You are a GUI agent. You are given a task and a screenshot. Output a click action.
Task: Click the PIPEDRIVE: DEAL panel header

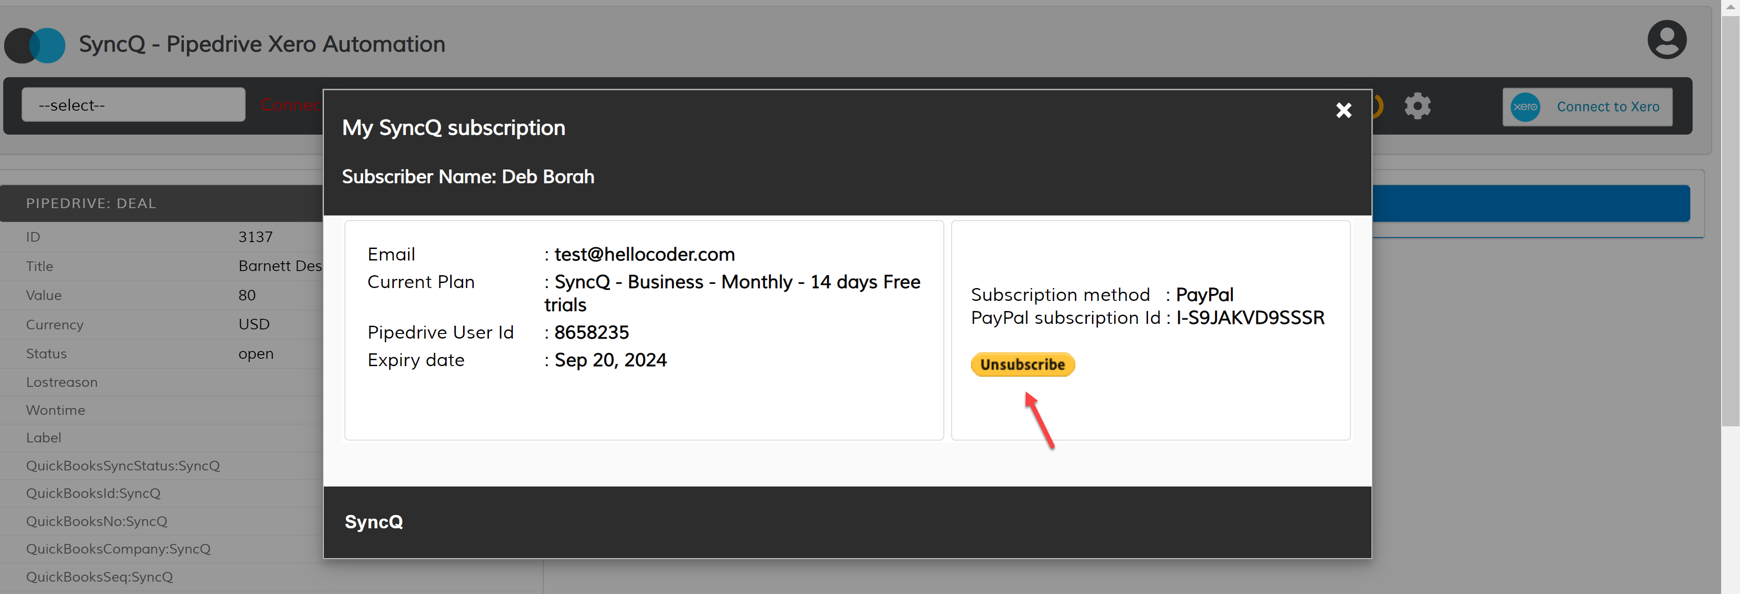click(x=91, y=203)
